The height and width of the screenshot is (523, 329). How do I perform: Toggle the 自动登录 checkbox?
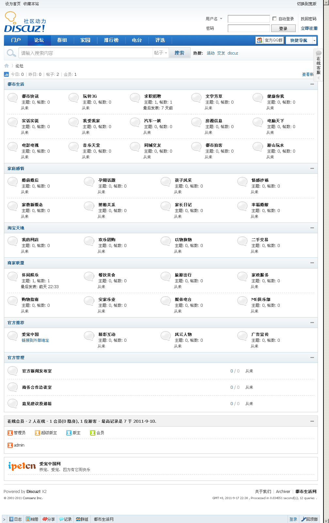pyautogui.click(x=274, y=19)
